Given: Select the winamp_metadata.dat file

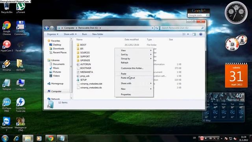Looking at the screenshot, I should click(89, 84).
